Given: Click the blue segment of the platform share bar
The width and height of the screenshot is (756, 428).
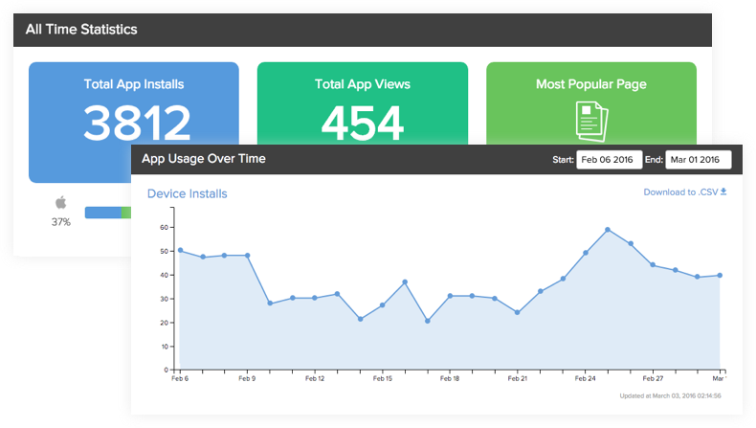Looking at the screenshot, I should [102, 213].
